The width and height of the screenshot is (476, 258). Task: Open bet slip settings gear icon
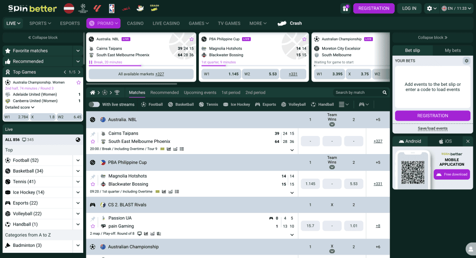pos(466,61)
